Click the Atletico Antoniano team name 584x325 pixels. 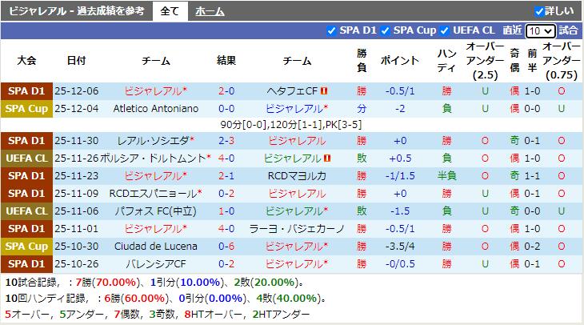tap(155, 109)
